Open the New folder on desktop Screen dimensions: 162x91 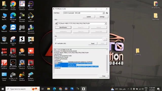[x=156, y=17]
